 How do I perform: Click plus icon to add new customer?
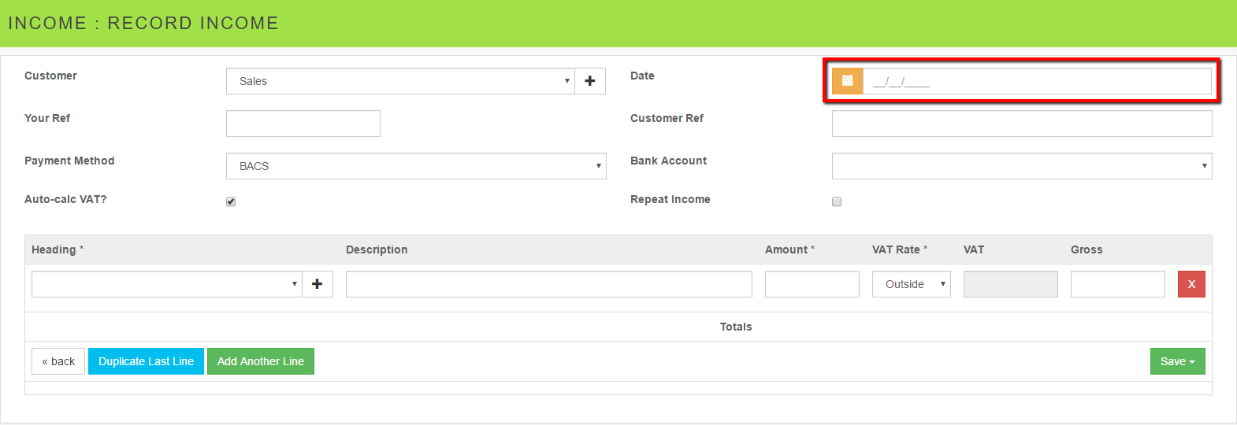pos(590,81)
